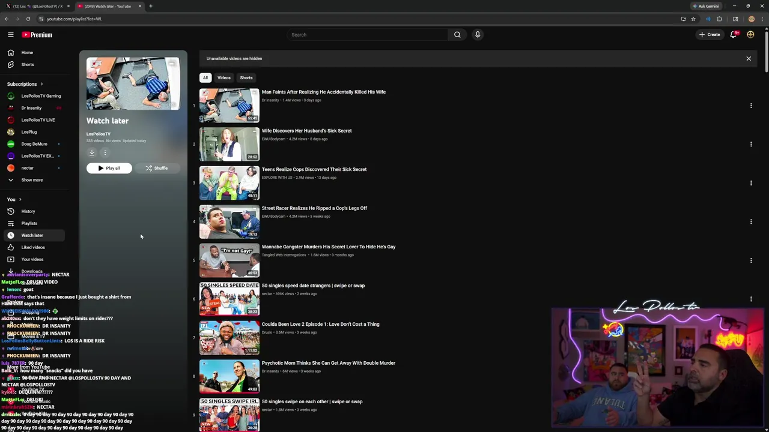This screenshot has height=432, width=769.
Task: Open options for Wife Discovers video
Action: pyautogui.click(x=751, y=144)
